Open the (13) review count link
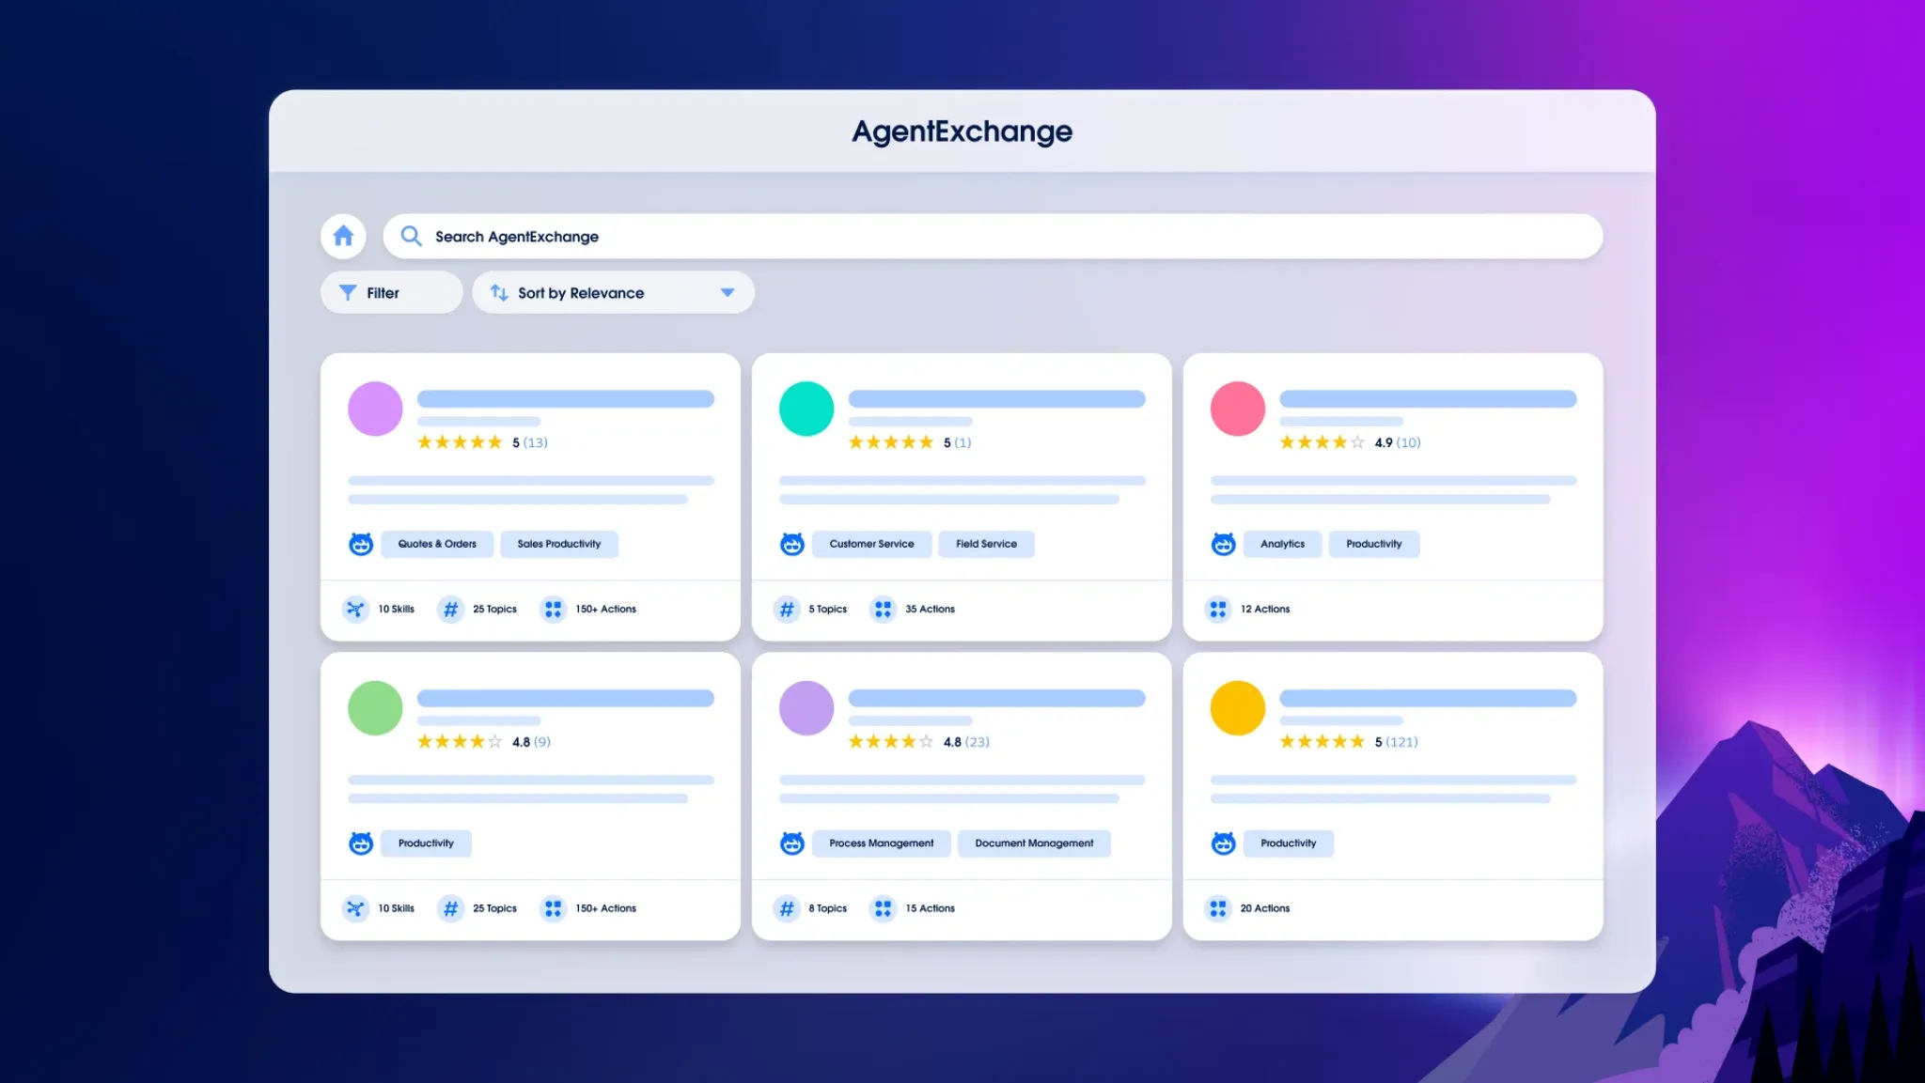 pos(536,442)
